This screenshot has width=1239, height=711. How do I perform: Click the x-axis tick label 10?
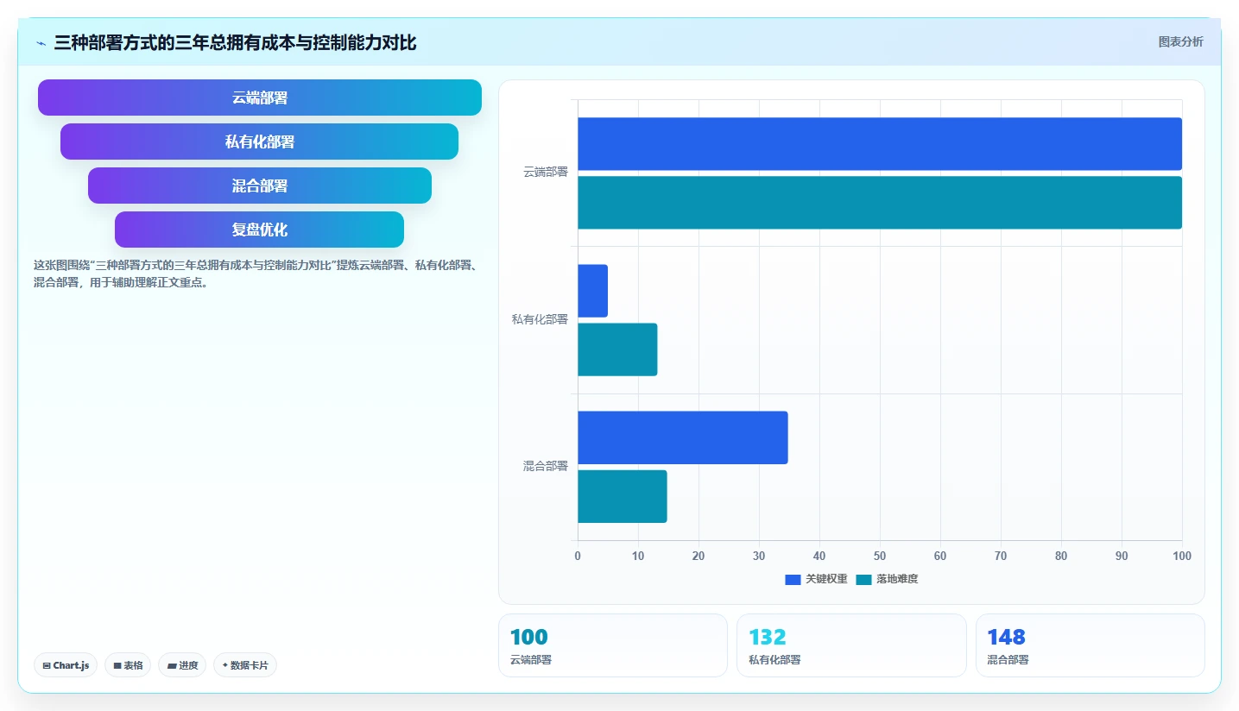[x=638, y=557]
